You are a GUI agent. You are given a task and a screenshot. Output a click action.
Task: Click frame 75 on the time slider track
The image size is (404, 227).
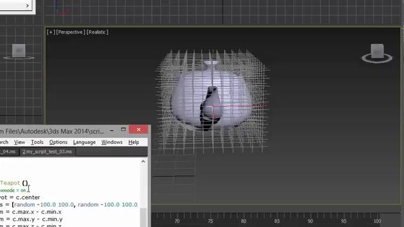(x=210, y=221)
